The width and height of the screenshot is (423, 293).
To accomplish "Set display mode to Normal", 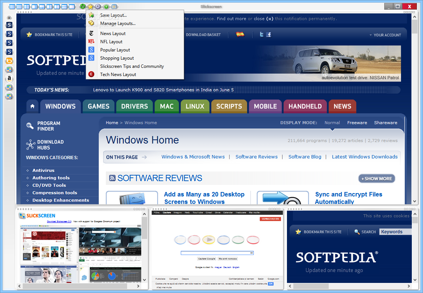I will pos(332,123).
